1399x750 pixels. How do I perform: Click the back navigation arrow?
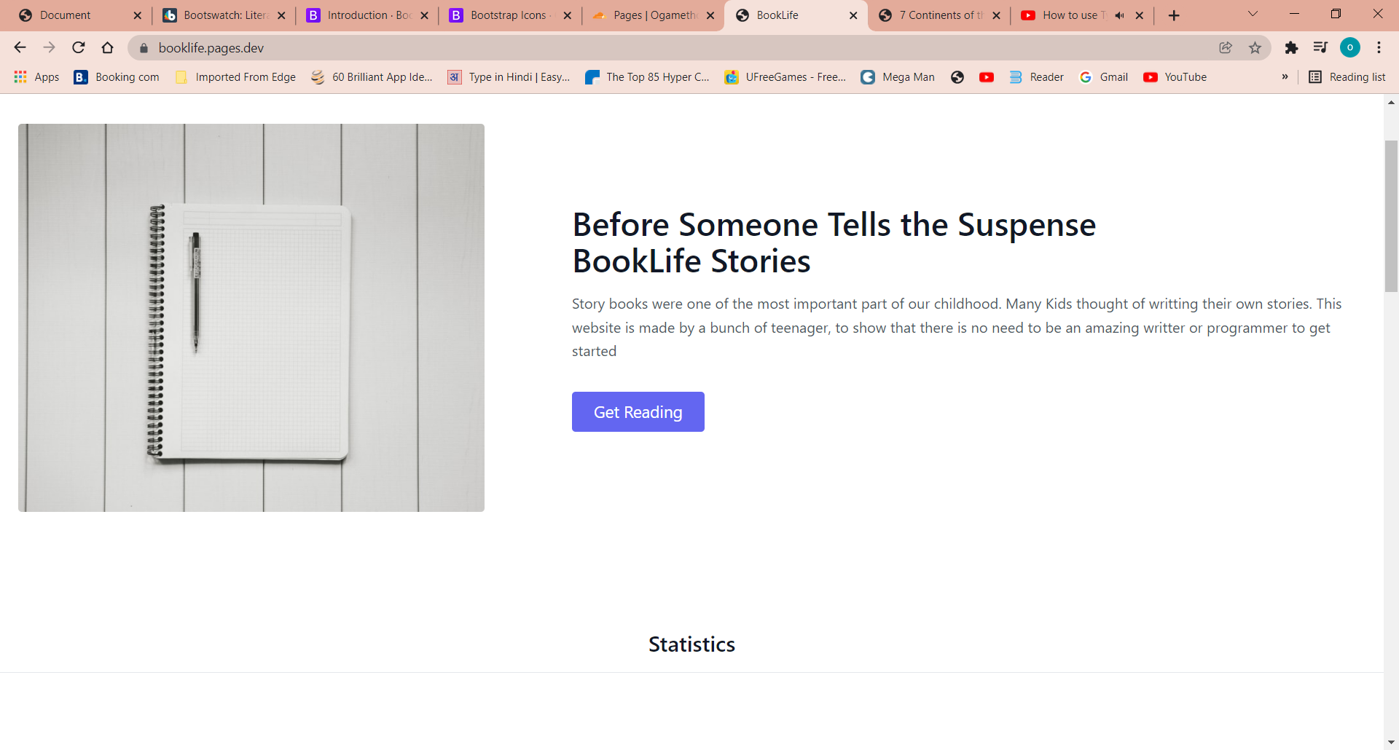[x=19, y=47]
